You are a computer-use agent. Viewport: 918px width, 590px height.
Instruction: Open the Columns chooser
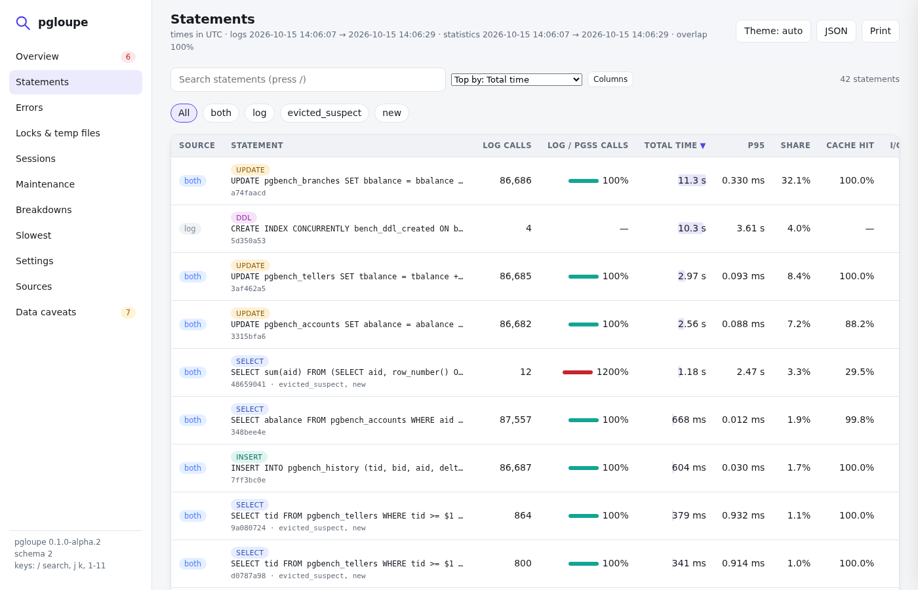[x=610, y=79]
